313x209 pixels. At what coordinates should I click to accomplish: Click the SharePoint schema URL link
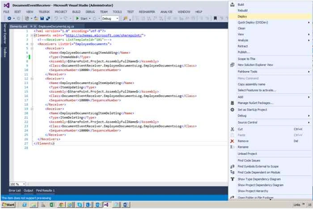click(104, 35)
